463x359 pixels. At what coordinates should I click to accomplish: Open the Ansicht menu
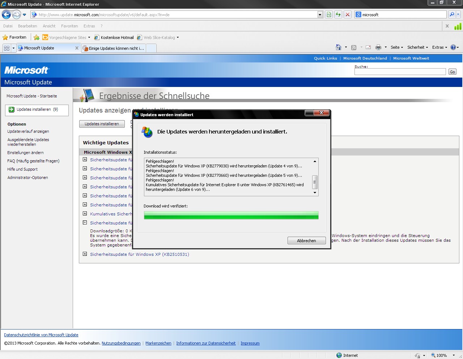click(49, 26)
